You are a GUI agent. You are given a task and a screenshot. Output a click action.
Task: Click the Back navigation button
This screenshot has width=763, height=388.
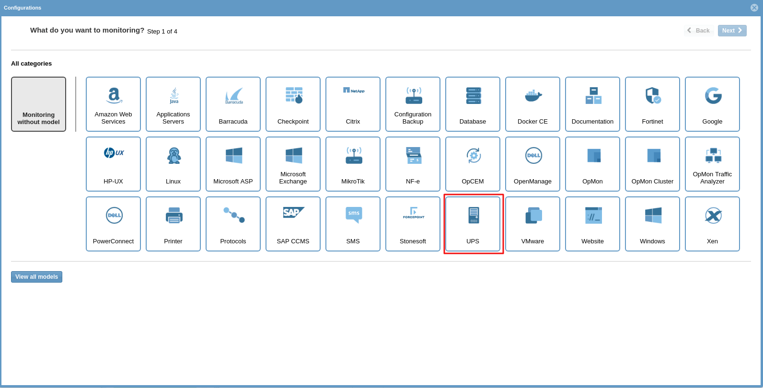[x=699, y=31]
